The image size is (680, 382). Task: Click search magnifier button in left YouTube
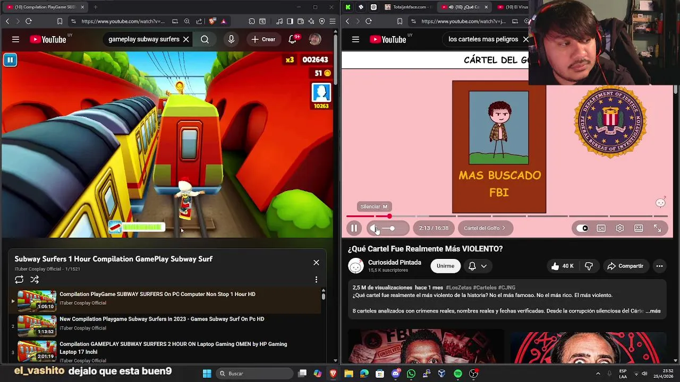[205, 39]
